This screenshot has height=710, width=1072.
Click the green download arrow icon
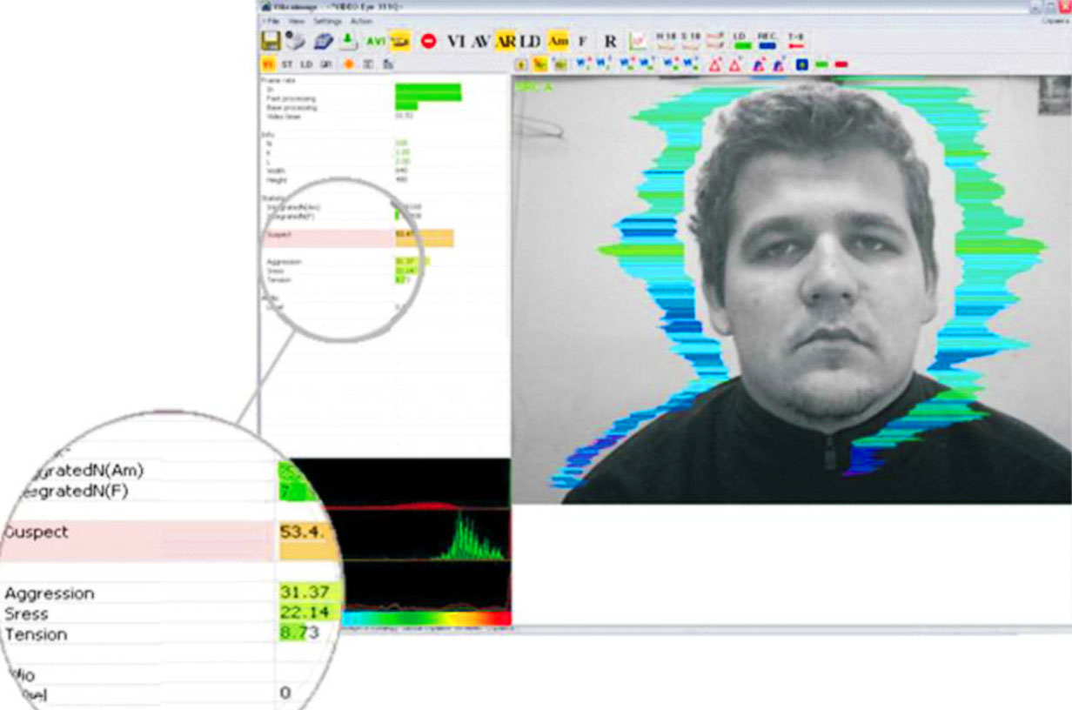click(347, 40)
